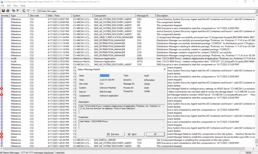Confirm the dialog with OK
258x154 pixels.
tap(155, 134)
